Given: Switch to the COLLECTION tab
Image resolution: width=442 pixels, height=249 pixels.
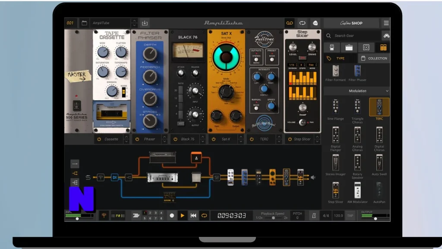Looking at the screenshot, I should pyautogui.click(x=374, y=58).
